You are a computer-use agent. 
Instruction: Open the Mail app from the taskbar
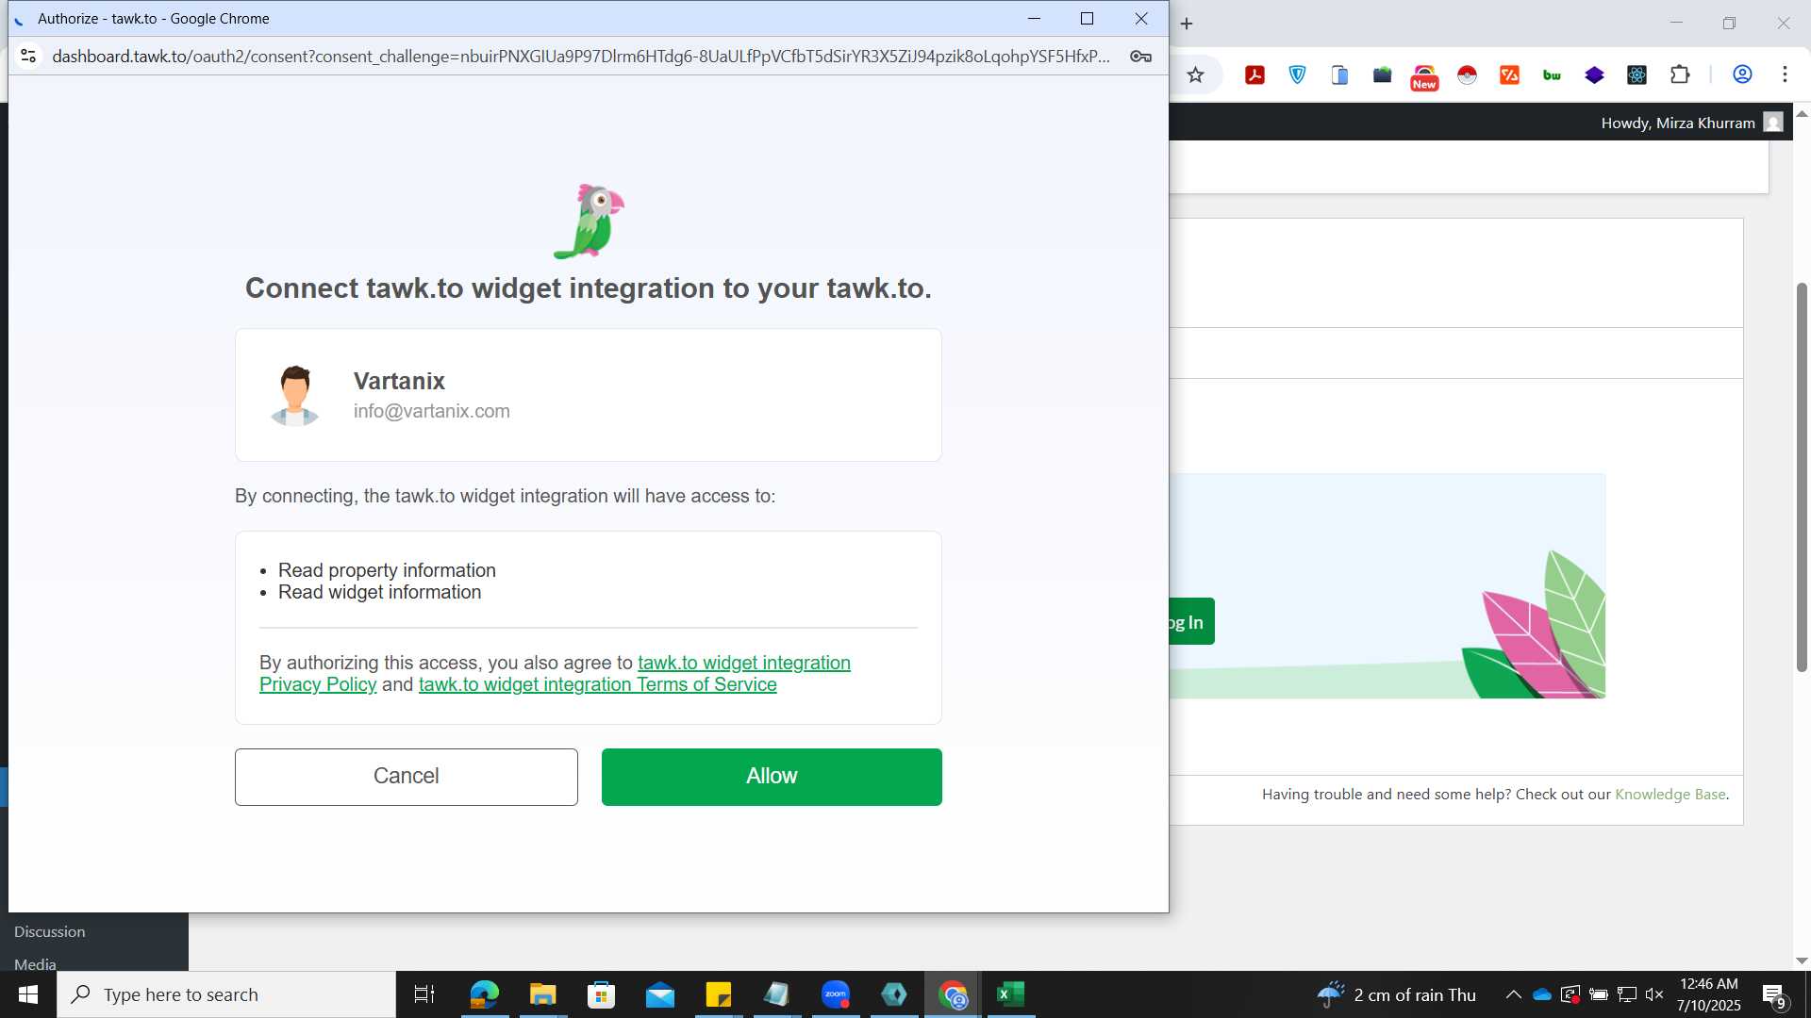(x=660, y=994)
